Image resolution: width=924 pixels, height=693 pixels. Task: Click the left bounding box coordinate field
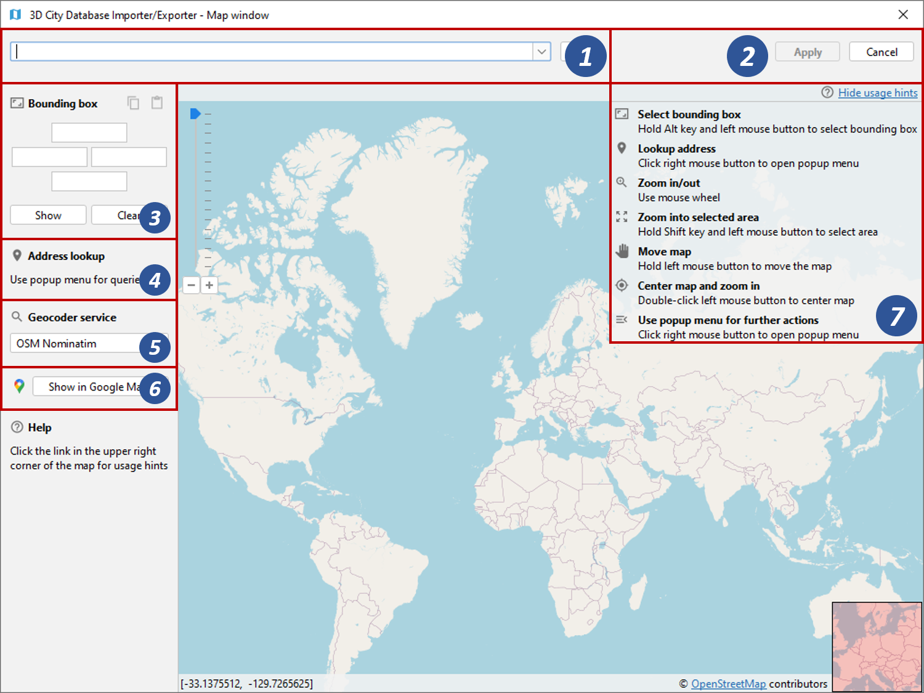[x=49, y=157]
